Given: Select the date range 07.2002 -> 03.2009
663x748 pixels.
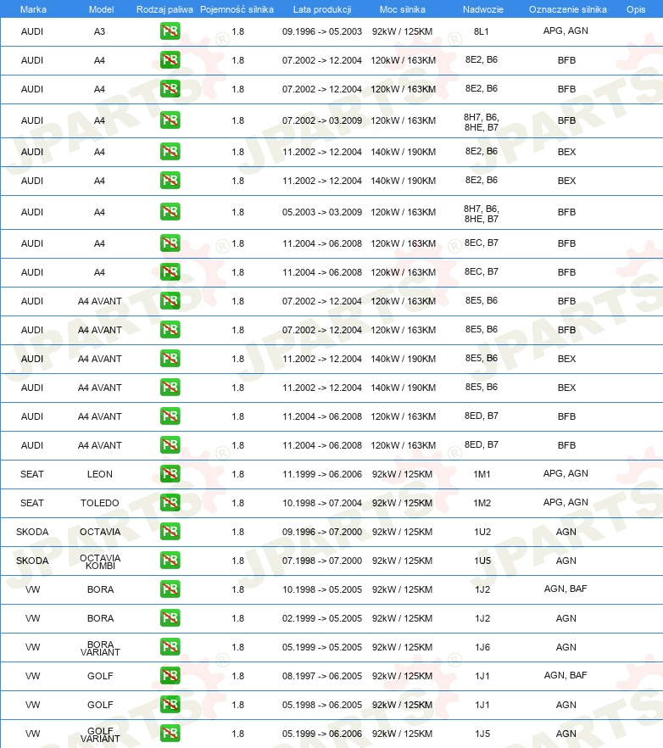Looking at the screenshot, I should [322, 120].
